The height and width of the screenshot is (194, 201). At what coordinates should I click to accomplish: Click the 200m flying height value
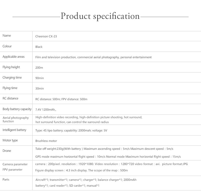[x=39, y=68]
